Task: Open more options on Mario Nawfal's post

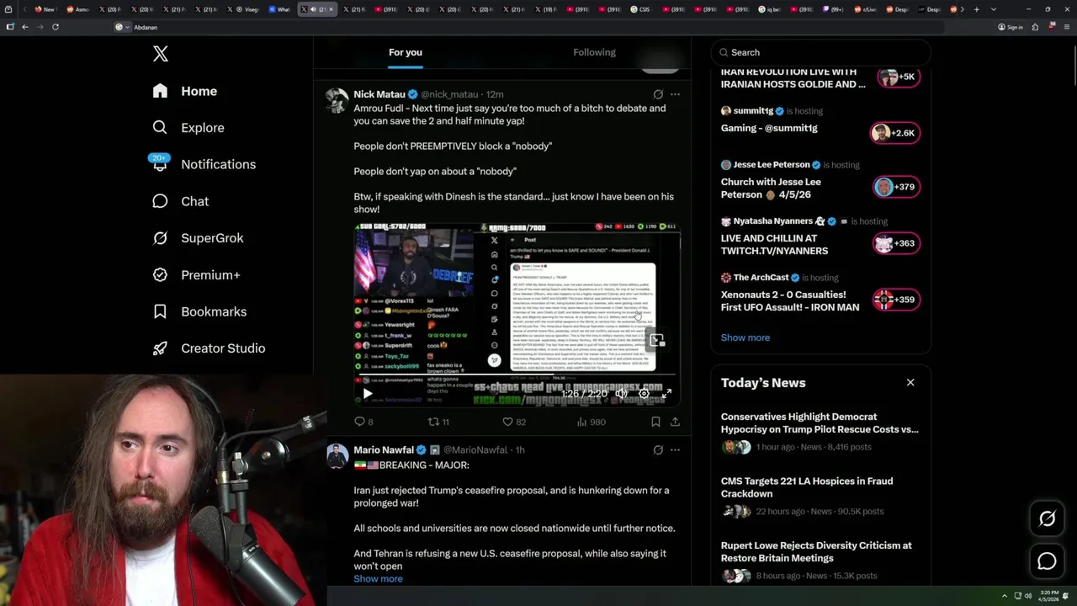Action: [x=675, y=450]
